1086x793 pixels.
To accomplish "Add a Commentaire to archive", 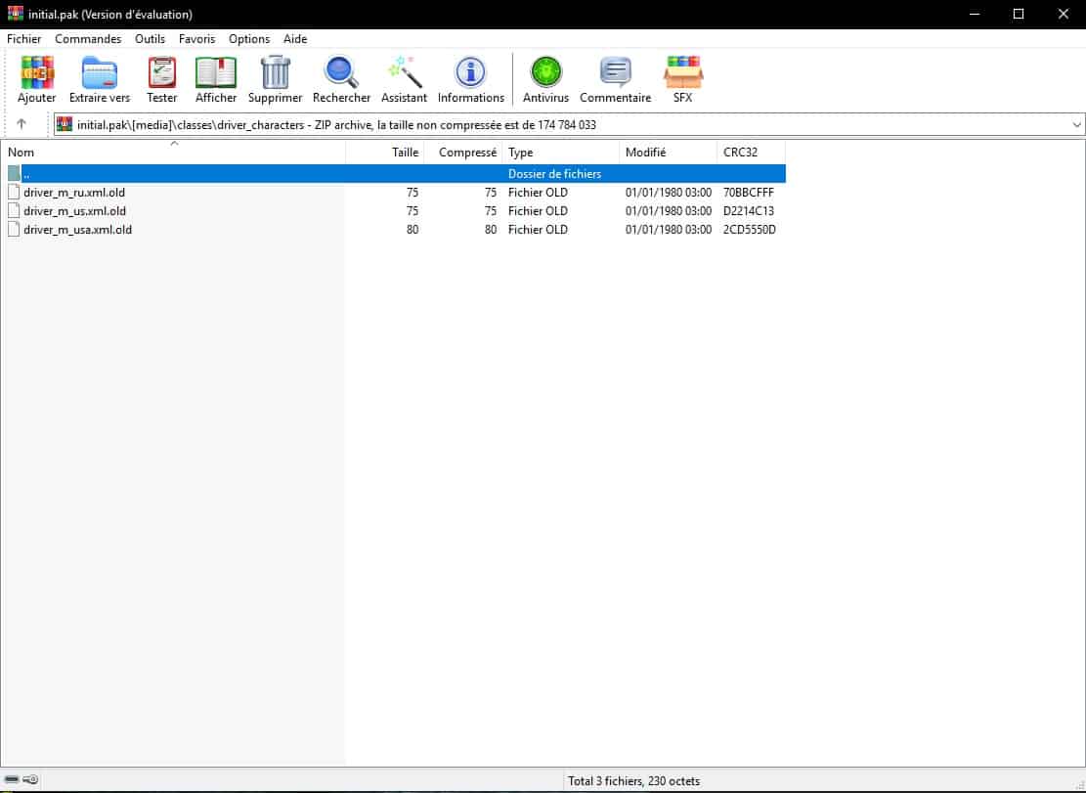I will (x=615, y=78).
